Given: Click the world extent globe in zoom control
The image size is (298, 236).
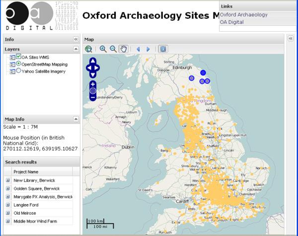Looking at the screenshot, I should tap(93, 91).
